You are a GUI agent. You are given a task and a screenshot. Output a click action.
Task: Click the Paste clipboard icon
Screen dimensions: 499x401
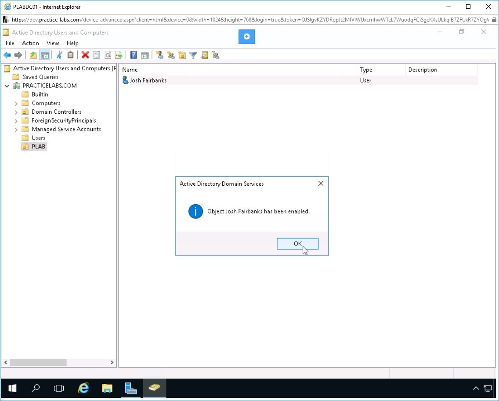70,55
